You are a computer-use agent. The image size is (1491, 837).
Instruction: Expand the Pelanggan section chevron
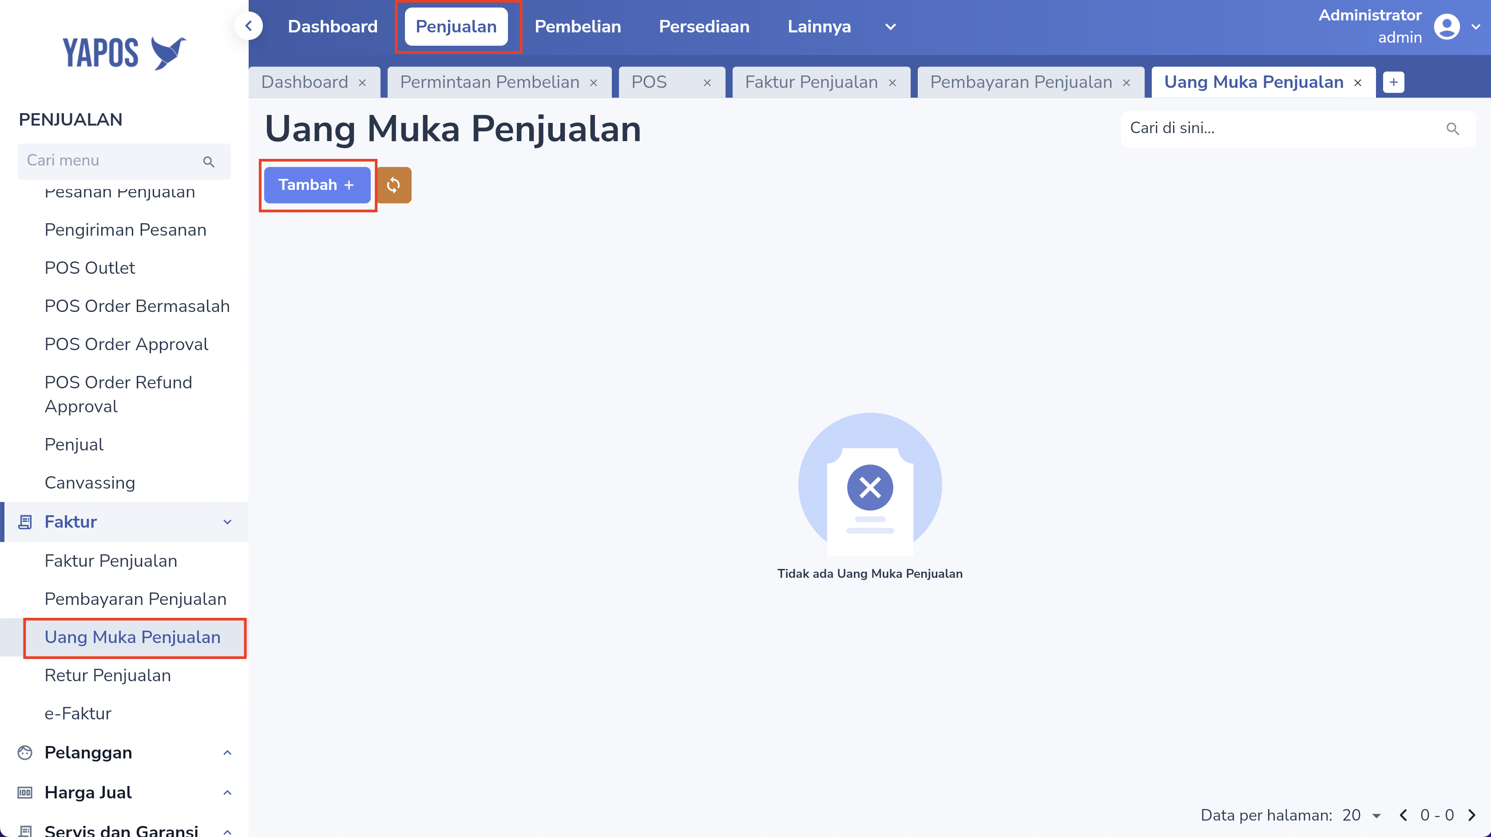tap(227, 753)
